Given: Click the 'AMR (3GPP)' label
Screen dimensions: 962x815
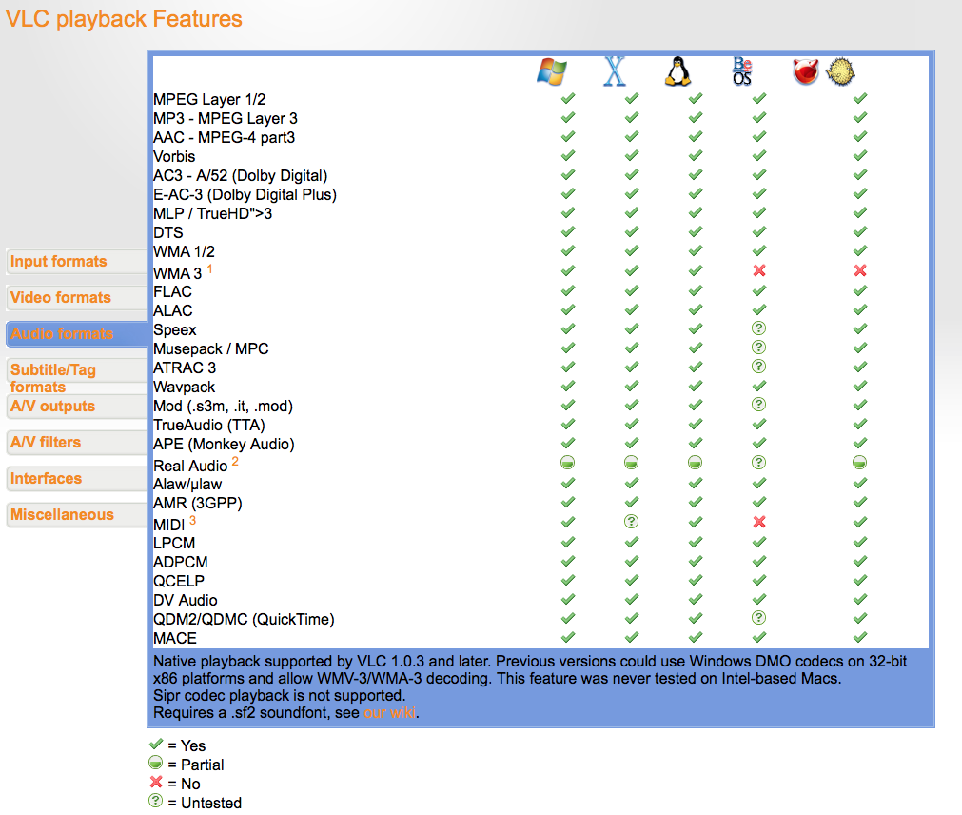Looking at the screenshot, I should tap(198, 504).
